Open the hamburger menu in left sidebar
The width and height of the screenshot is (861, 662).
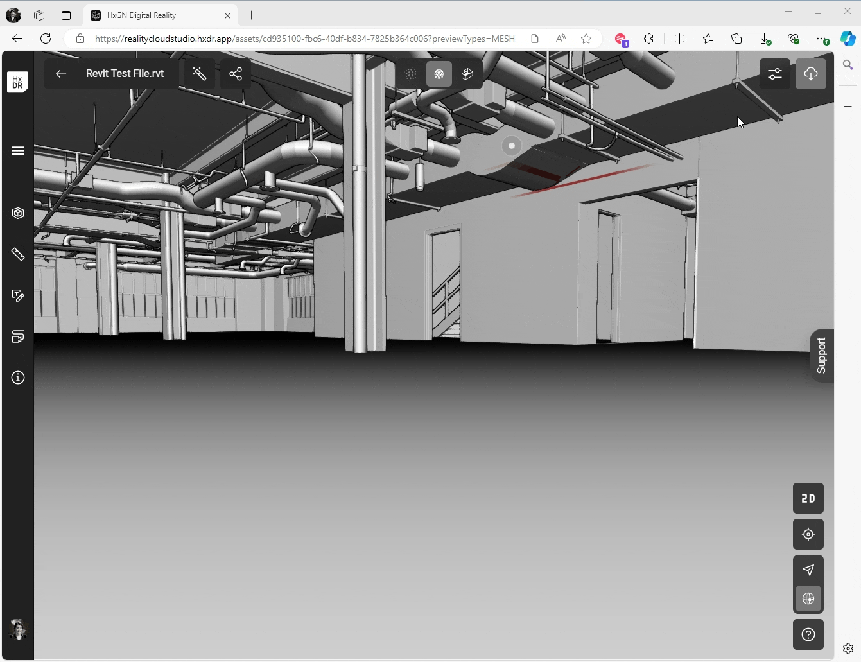[x=18, y=151]
